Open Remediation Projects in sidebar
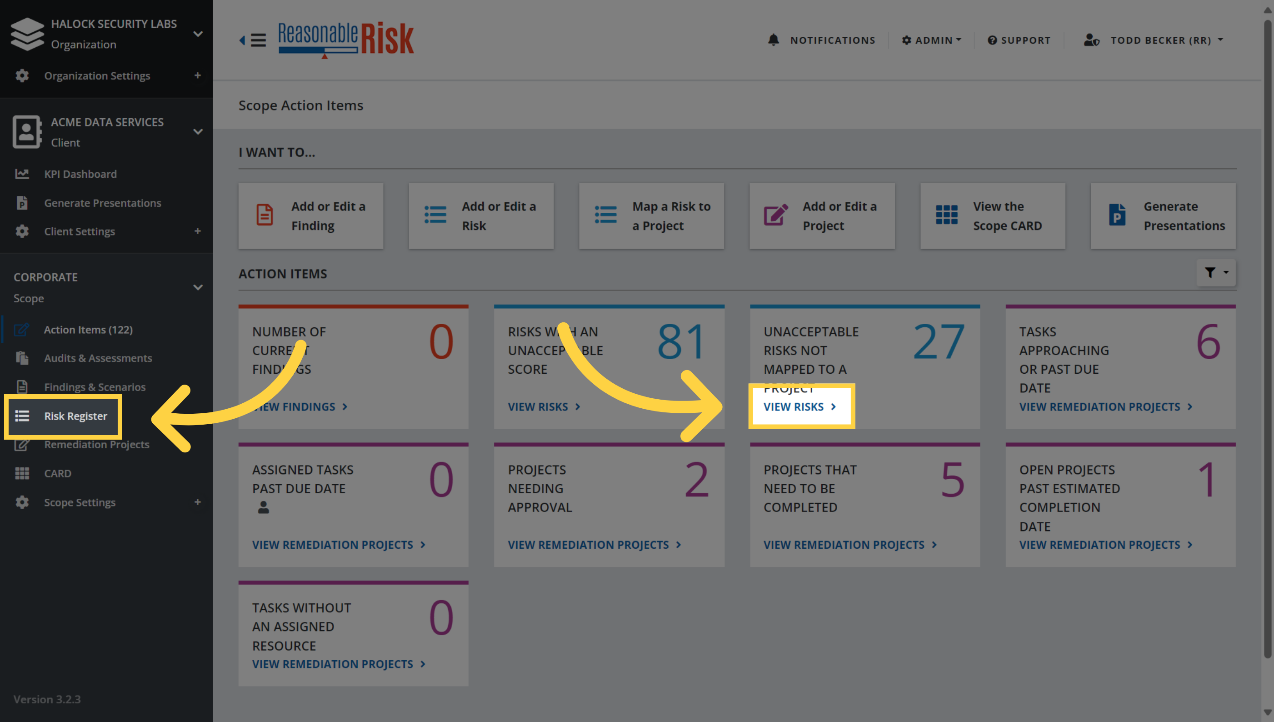Image resolution: width=1274 pixels, height=722 pixels. click(x=97, y=444)
